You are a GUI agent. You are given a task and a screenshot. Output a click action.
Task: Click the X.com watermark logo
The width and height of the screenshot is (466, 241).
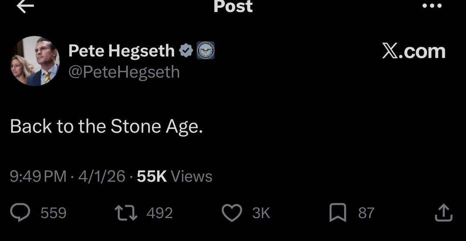coord(413,51)
